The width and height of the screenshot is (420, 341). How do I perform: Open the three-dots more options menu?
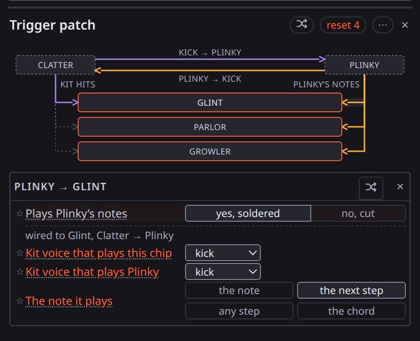(x=382, y=25)
